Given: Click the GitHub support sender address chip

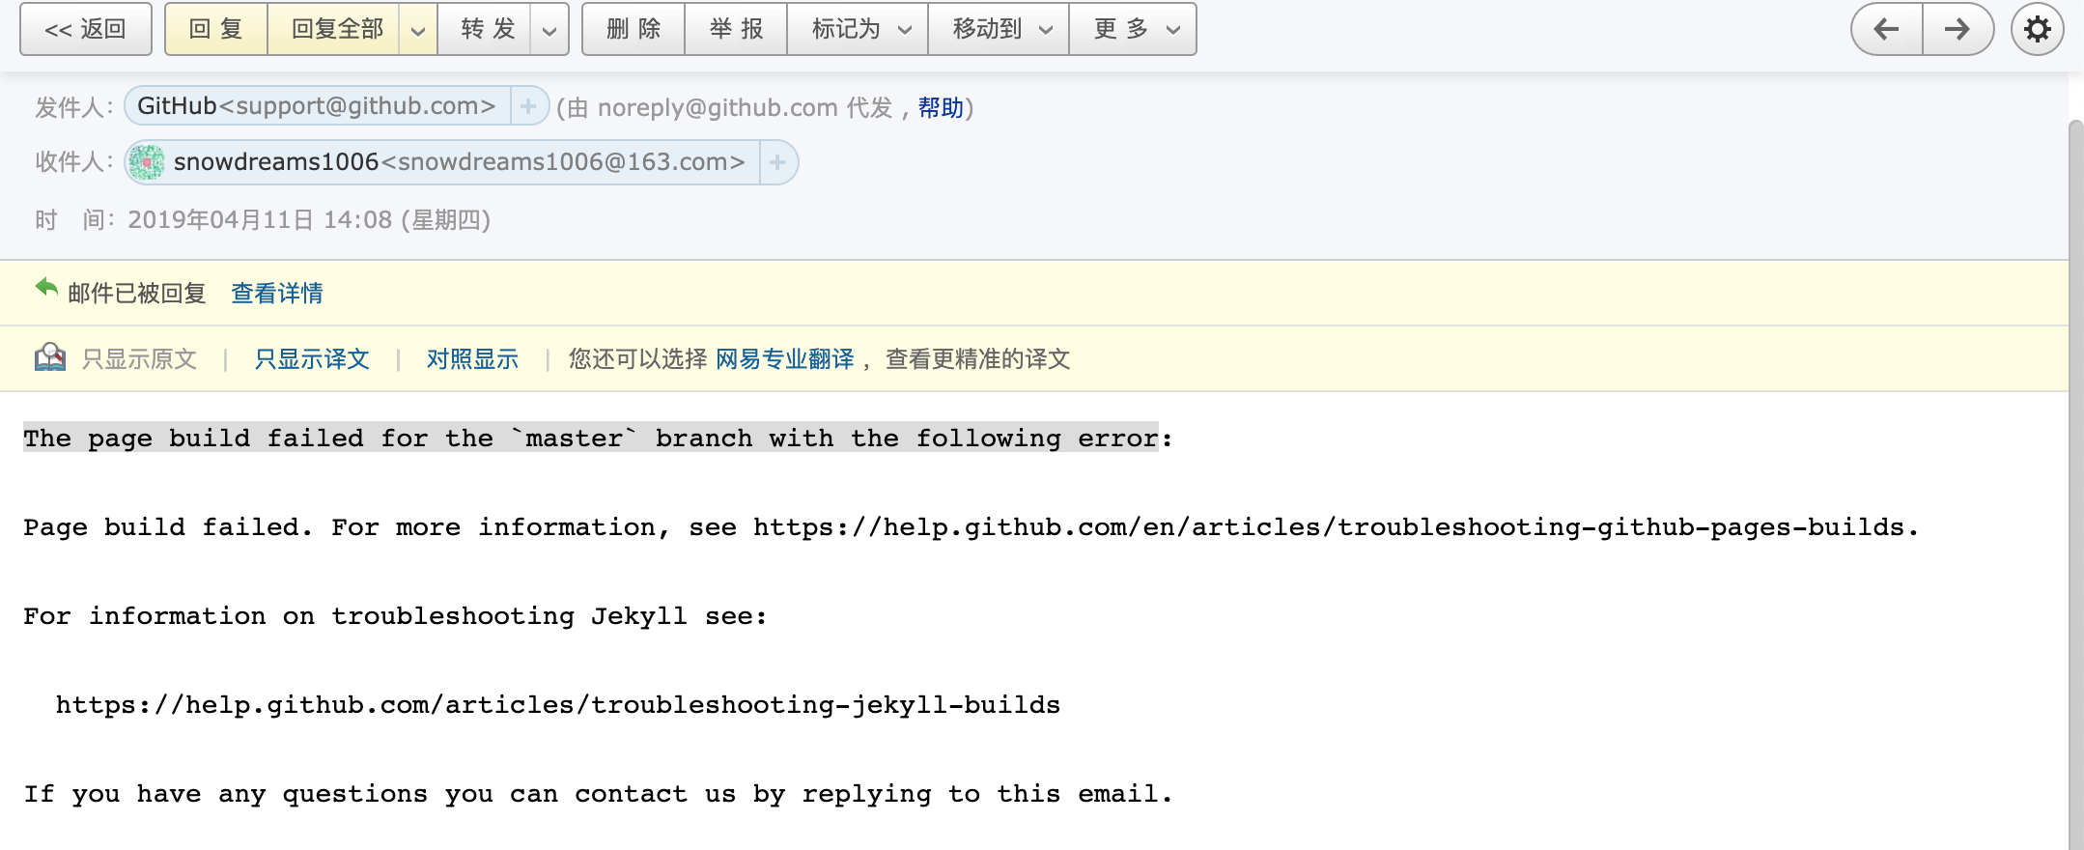Looking at the screenshot, I should point(316,106).
